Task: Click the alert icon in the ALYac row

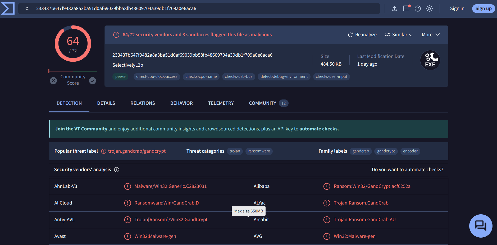Action: pos(327,203)
